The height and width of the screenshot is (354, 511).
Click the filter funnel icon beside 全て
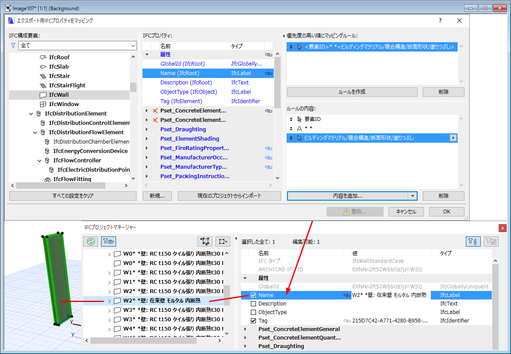click(x=13, y=46)
